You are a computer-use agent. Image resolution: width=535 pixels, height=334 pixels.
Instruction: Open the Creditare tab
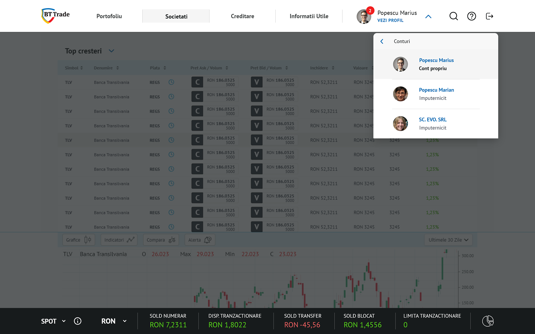pyautogui.click(x=242, y=16)
